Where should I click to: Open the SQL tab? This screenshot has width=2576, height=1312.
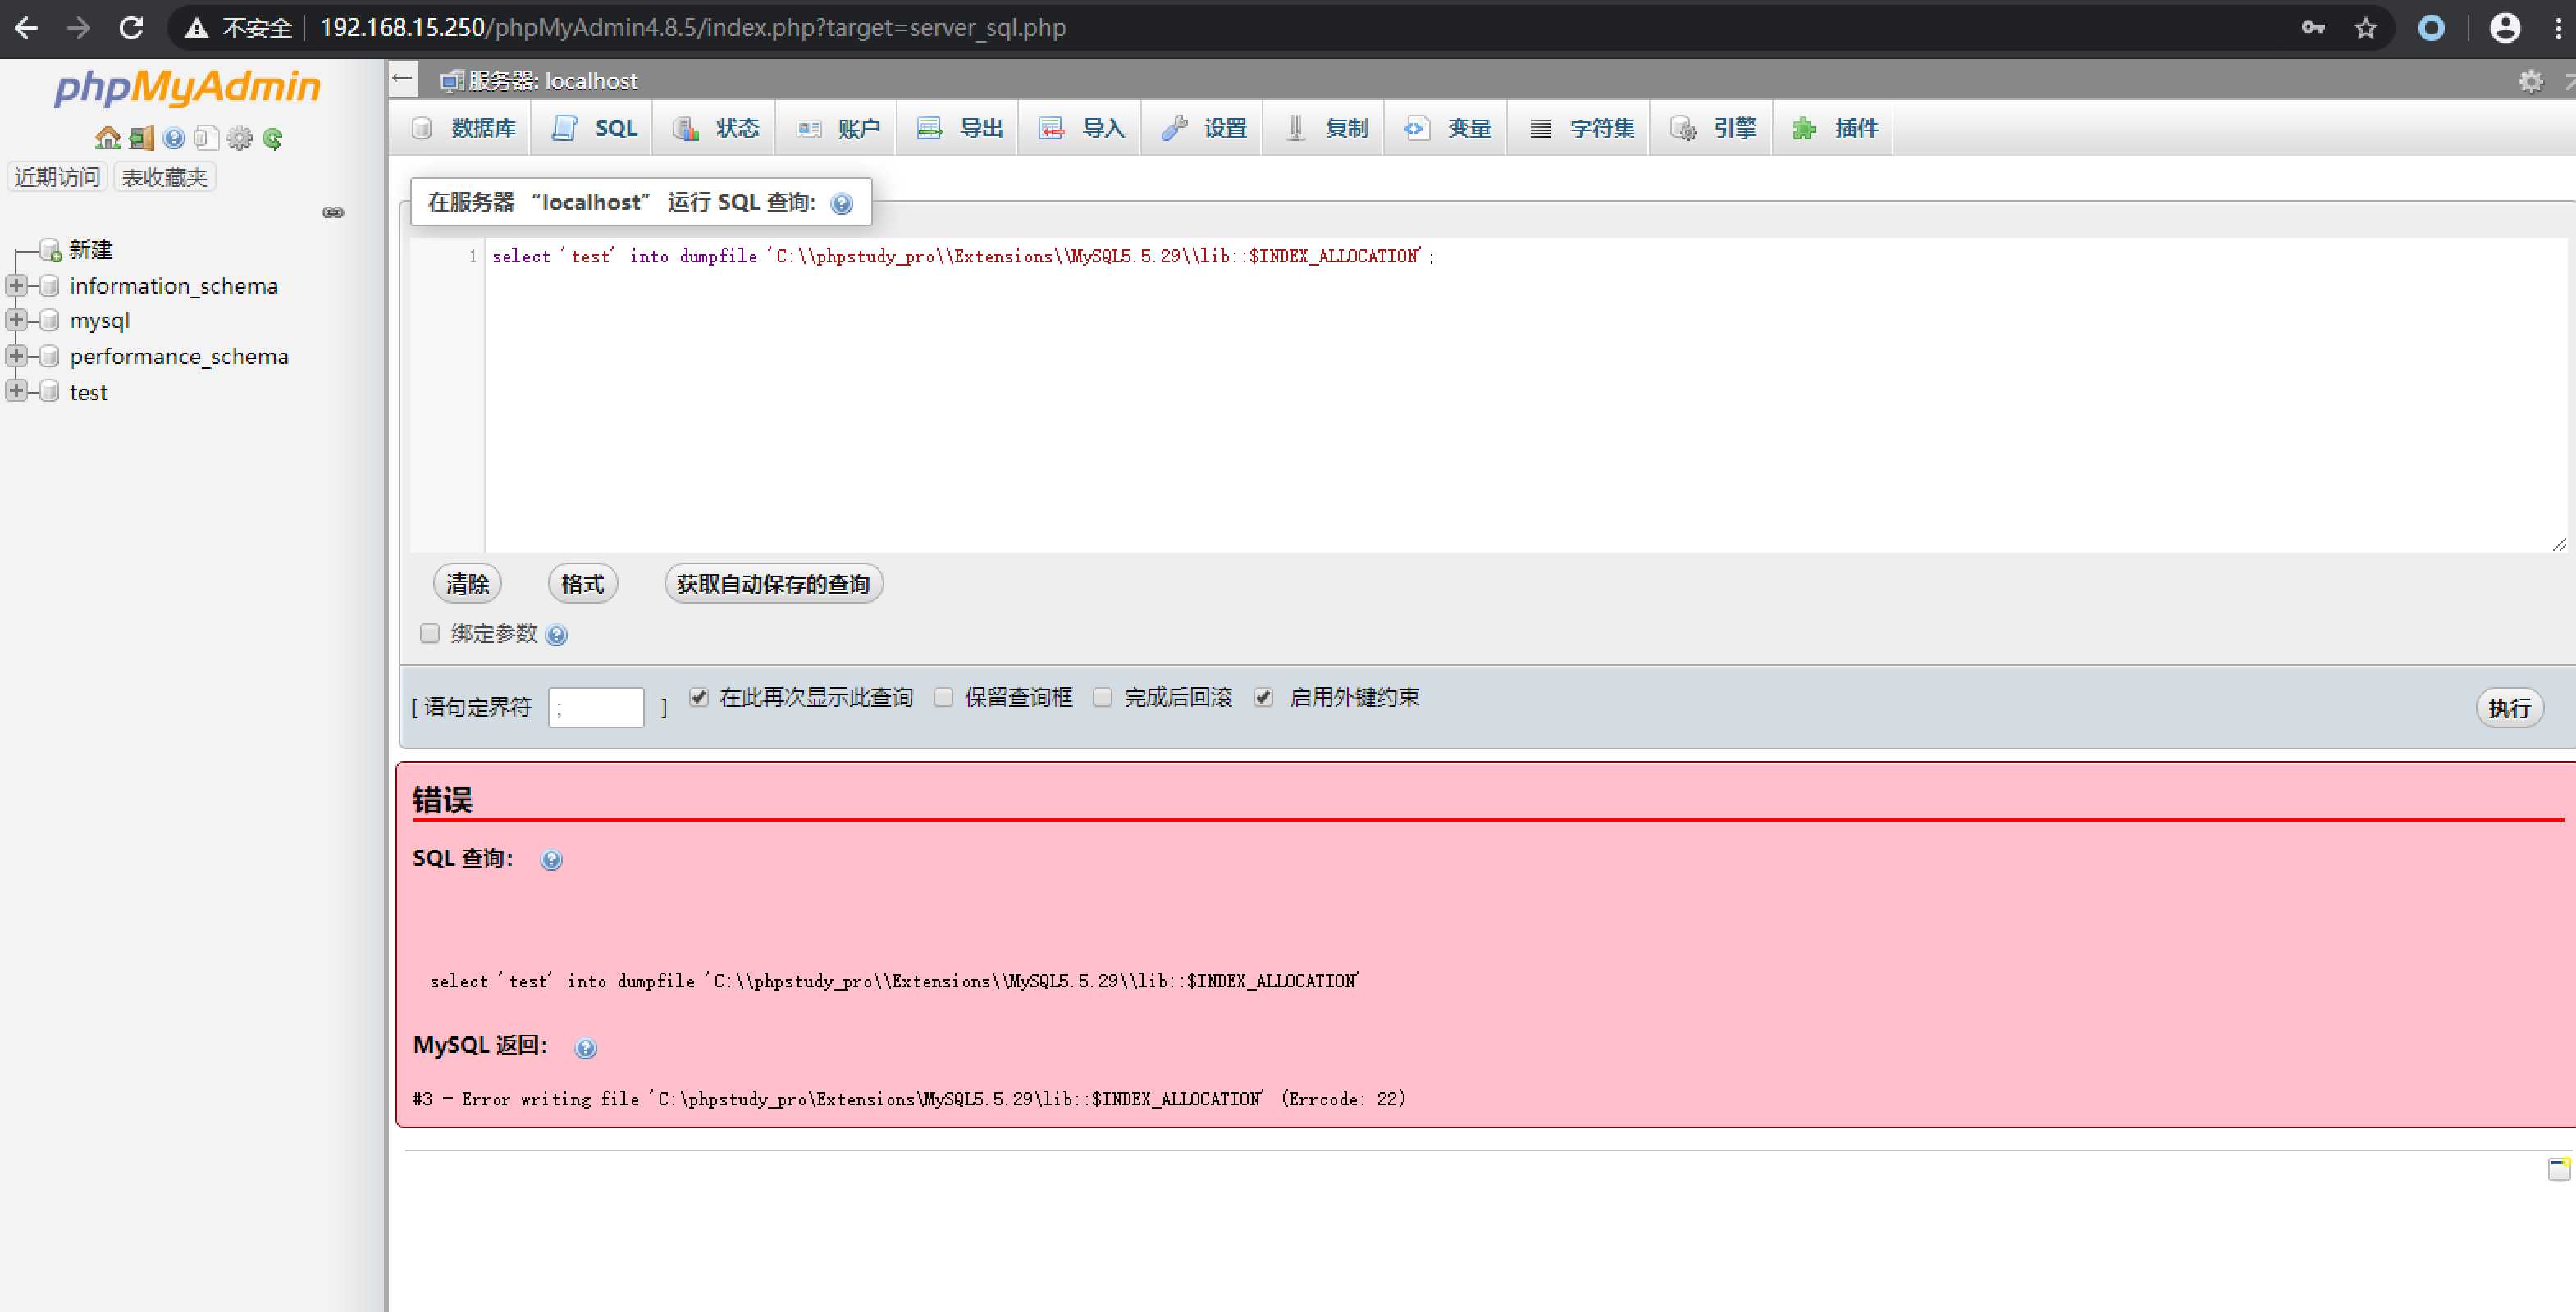coord(594,128)
